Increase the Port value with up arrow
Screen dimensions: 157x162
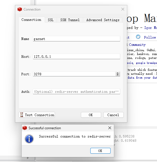pos(118,73)
